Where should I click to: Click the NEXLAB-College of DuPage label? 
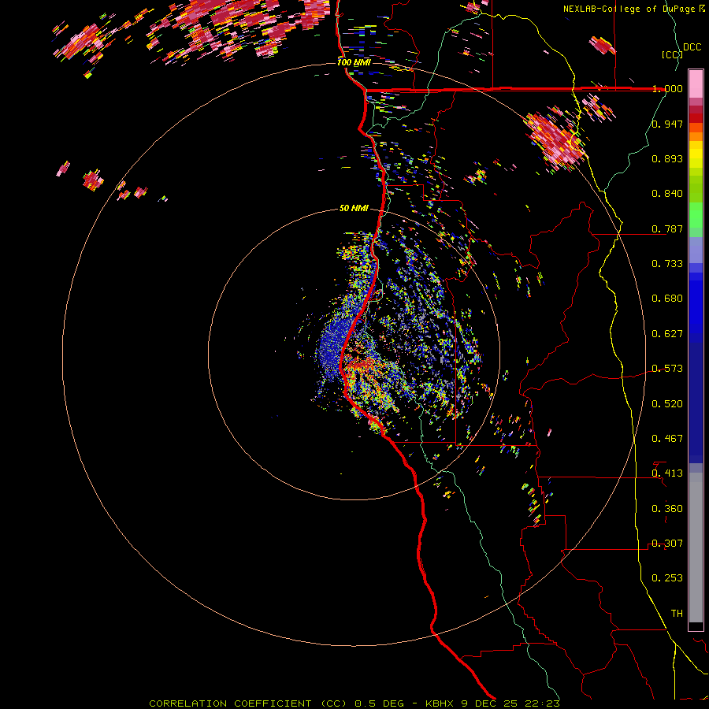point(629,9)
